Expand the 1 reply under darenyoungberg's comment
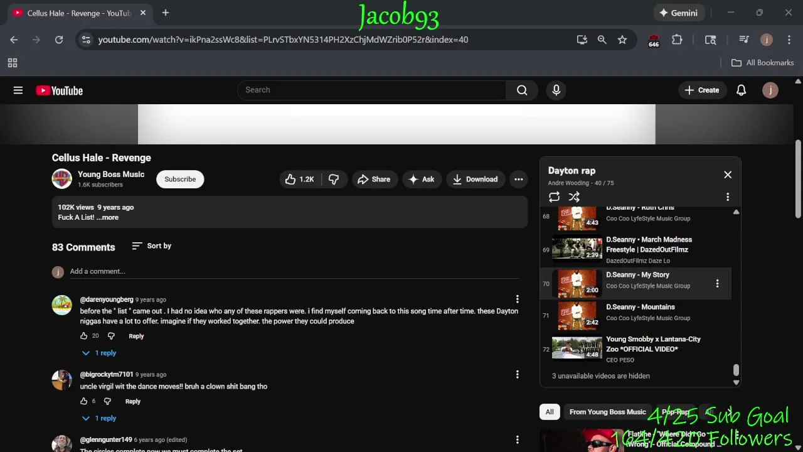Screen dimensions: 803x452 (99, 353)
